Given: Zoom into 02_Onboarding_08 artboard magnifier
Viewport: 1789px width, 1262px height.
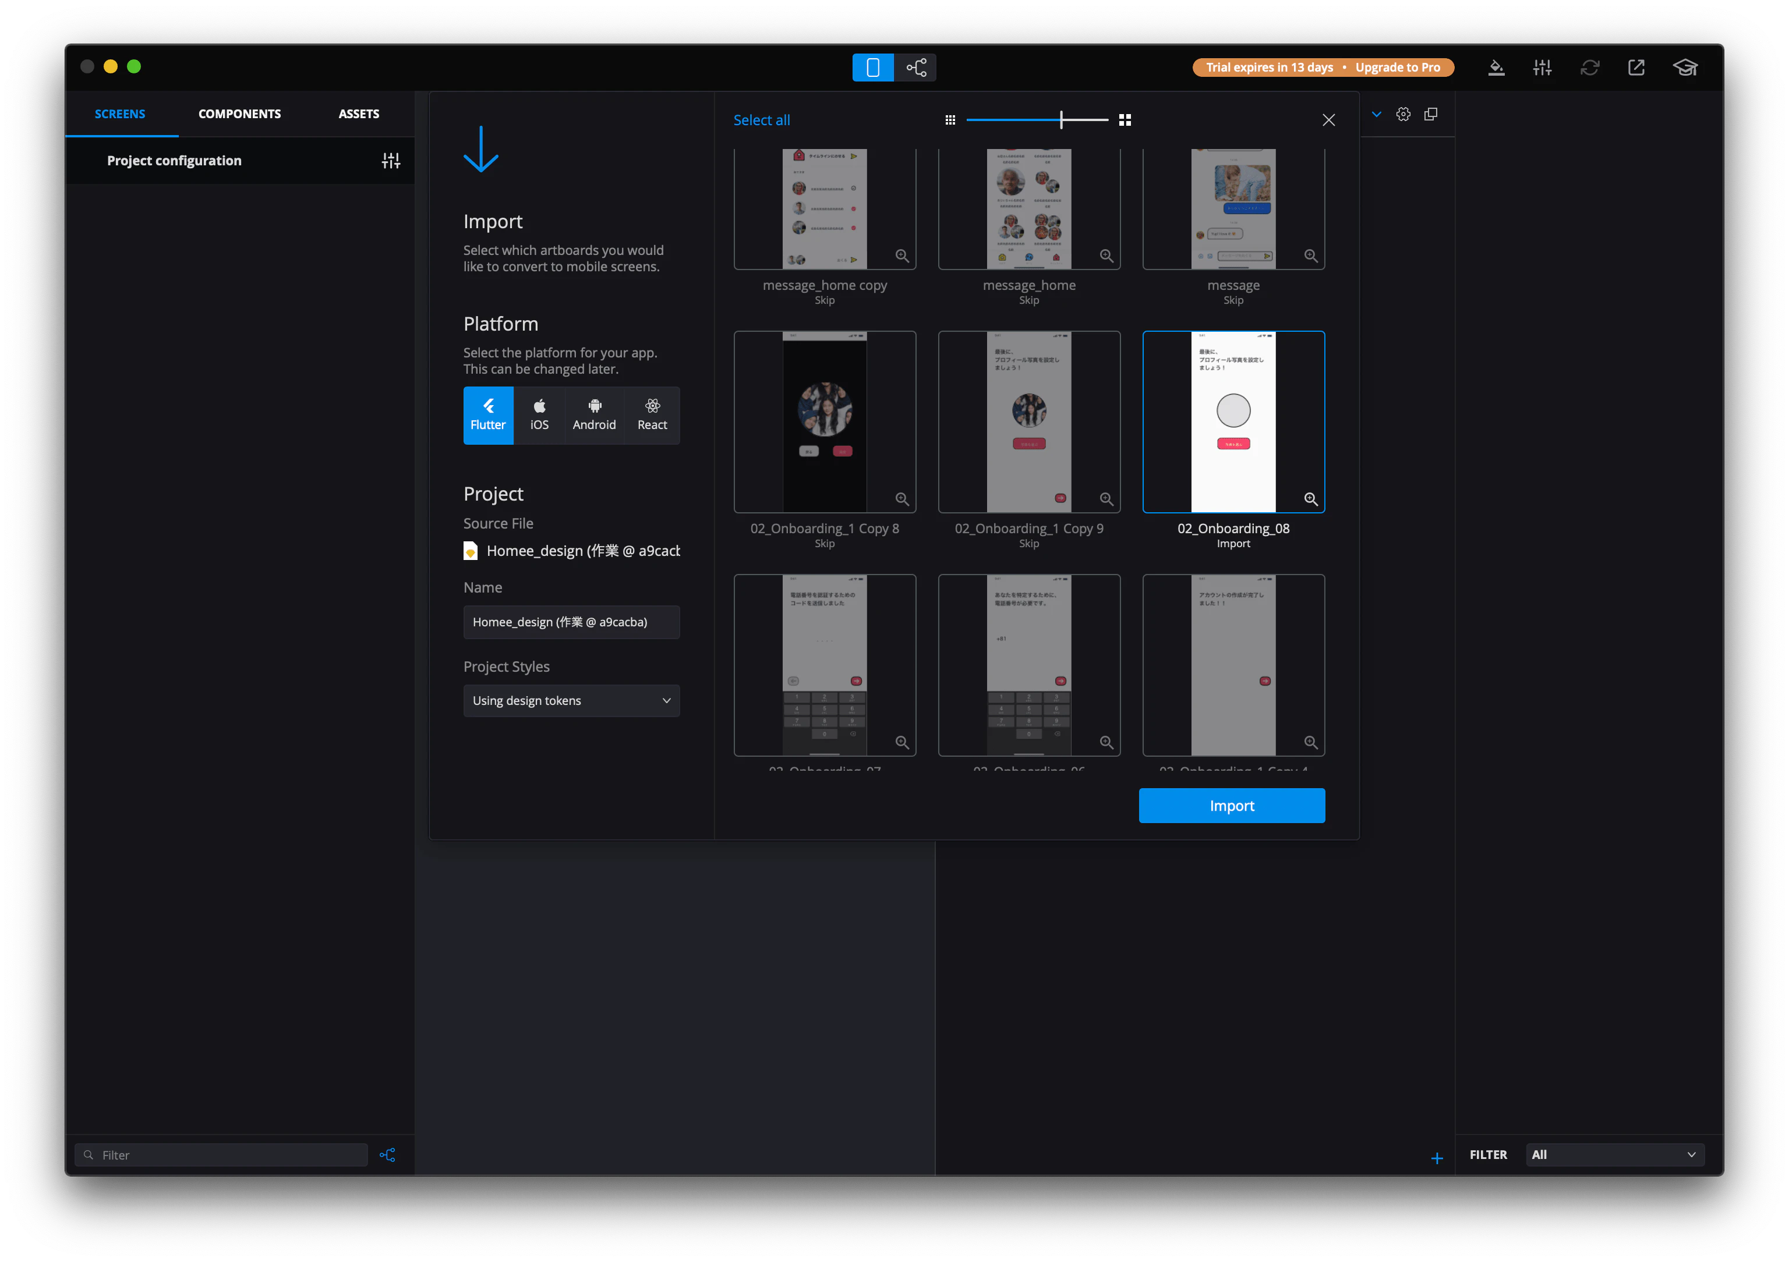Looking at the screenshot, I should click(x=1310, y=498).
